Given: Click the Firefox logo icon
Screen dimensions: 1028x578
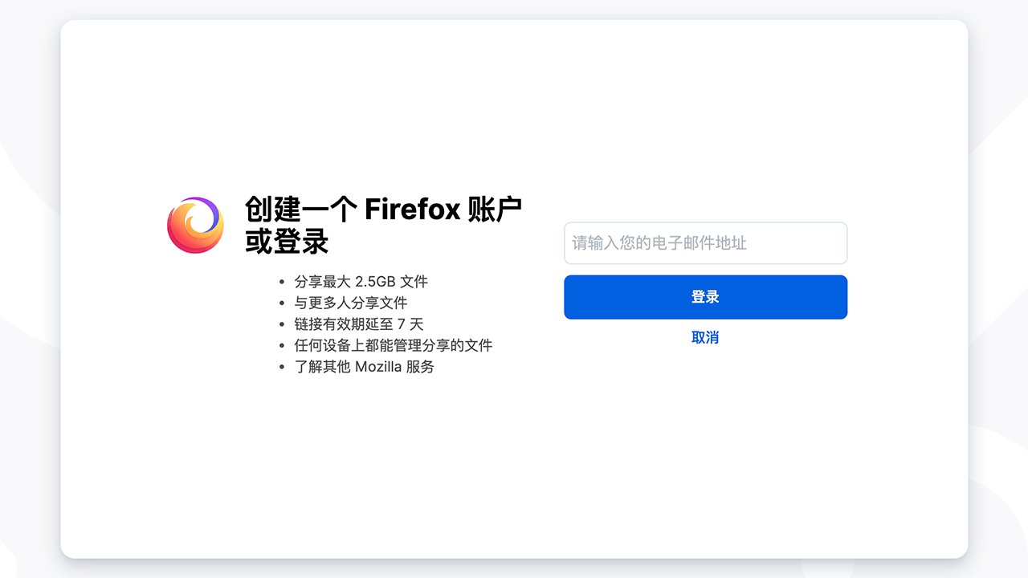Looking at the screenshot, I should 195,226.
